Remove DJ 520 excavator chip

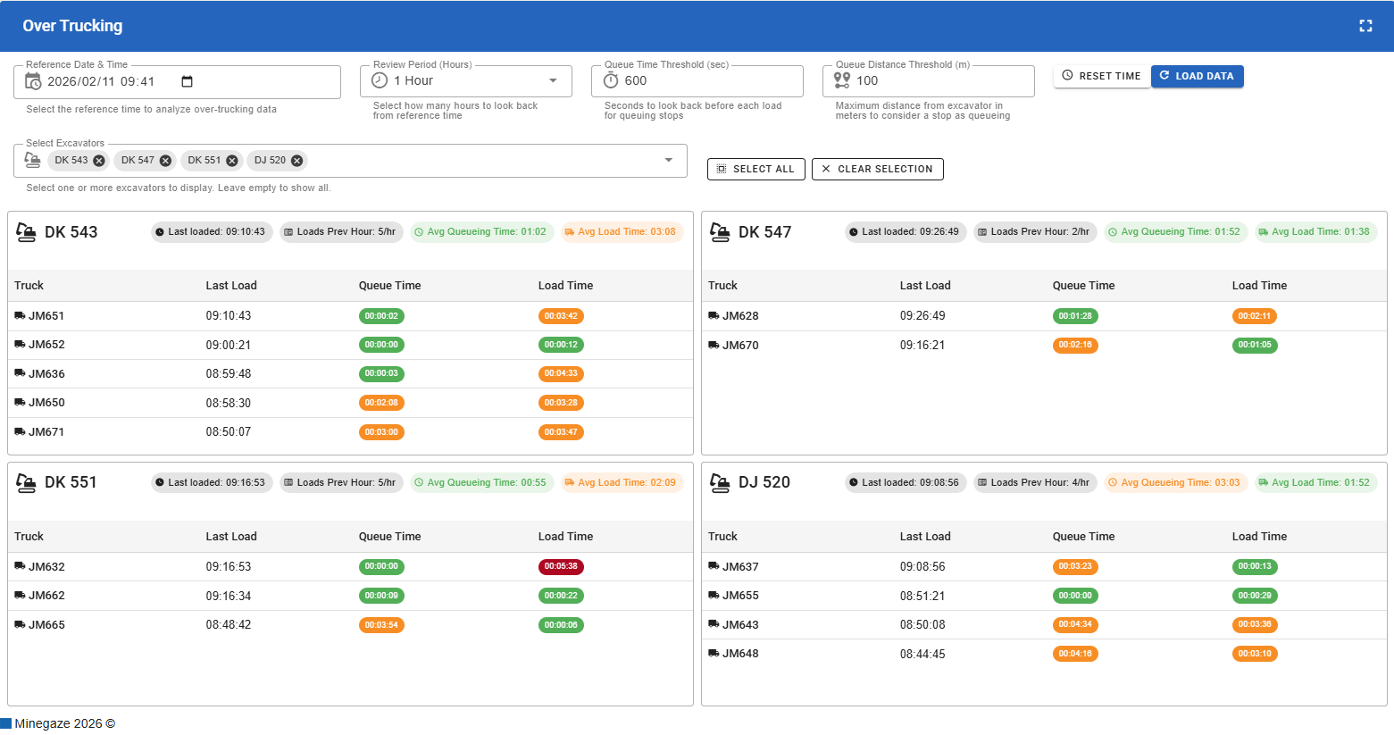pyautogui.click(x=297, y=161)
